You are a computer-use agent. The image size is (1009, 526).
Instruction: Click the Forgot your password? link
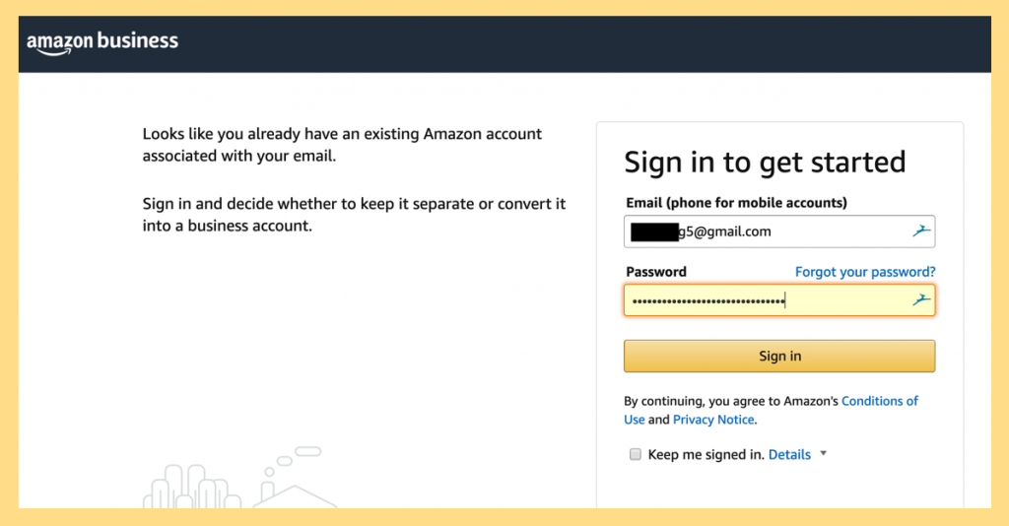(865, 272)
